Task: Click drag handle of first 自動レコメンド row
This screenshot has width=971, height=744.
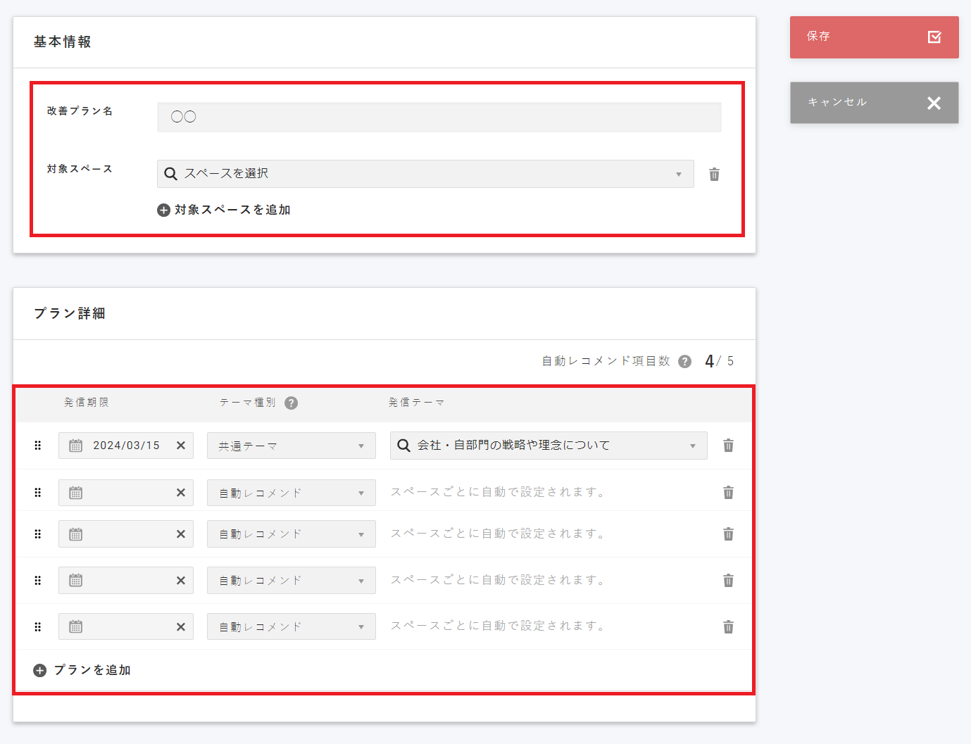Action: pyautogui.click(x=38, y=493)
